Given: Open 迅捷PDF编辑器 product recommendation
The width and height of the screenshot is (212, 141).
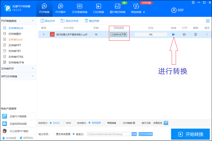Looking at the screenshot, I should tap(18, 116).
